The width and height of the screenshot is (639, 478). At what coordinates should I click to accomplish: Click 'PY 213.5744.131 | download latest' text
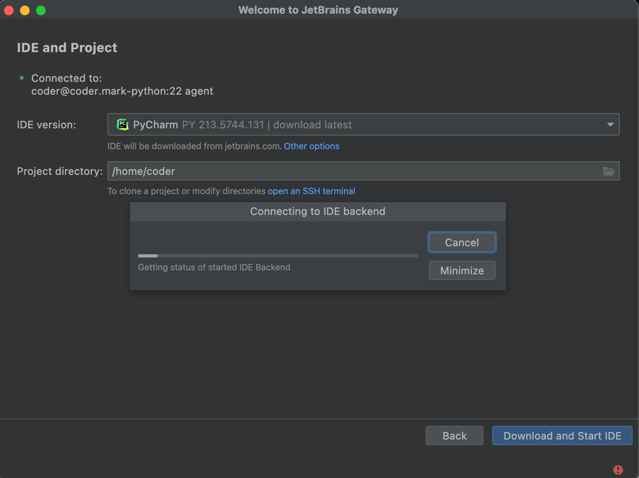[x=267, y=125]
